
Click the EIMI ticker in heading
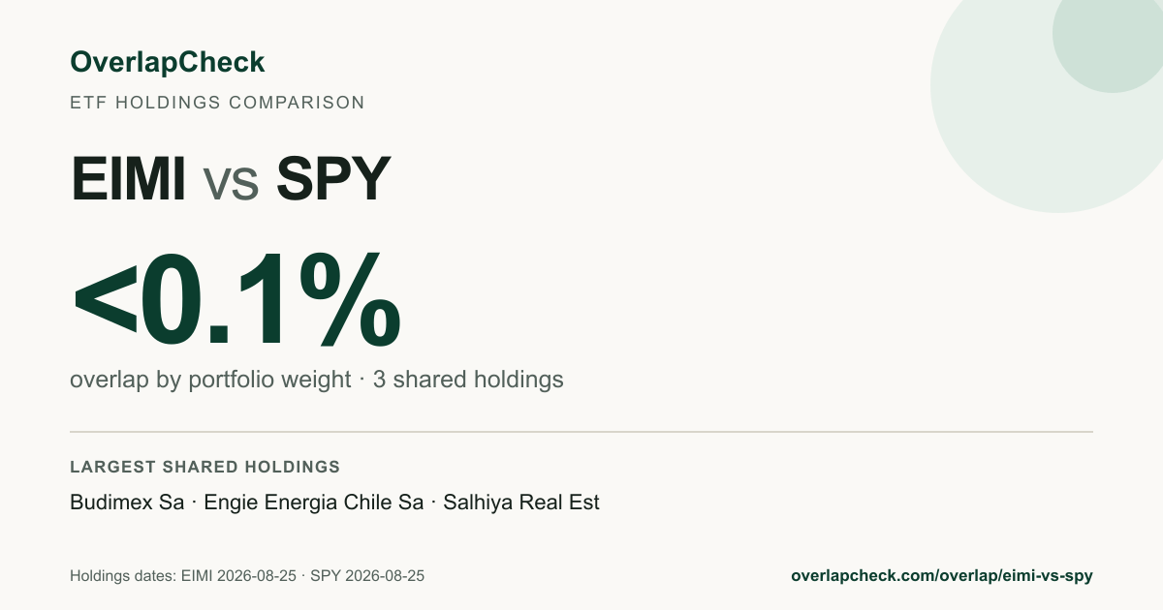coord(129,178)
